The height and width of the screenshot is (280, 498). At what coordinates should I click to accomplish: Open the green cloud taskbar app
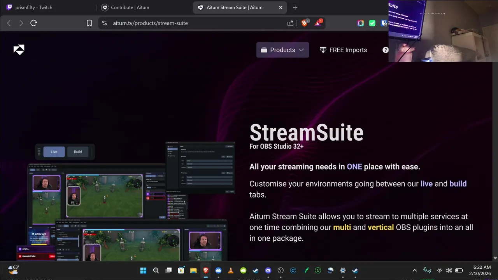243,270
